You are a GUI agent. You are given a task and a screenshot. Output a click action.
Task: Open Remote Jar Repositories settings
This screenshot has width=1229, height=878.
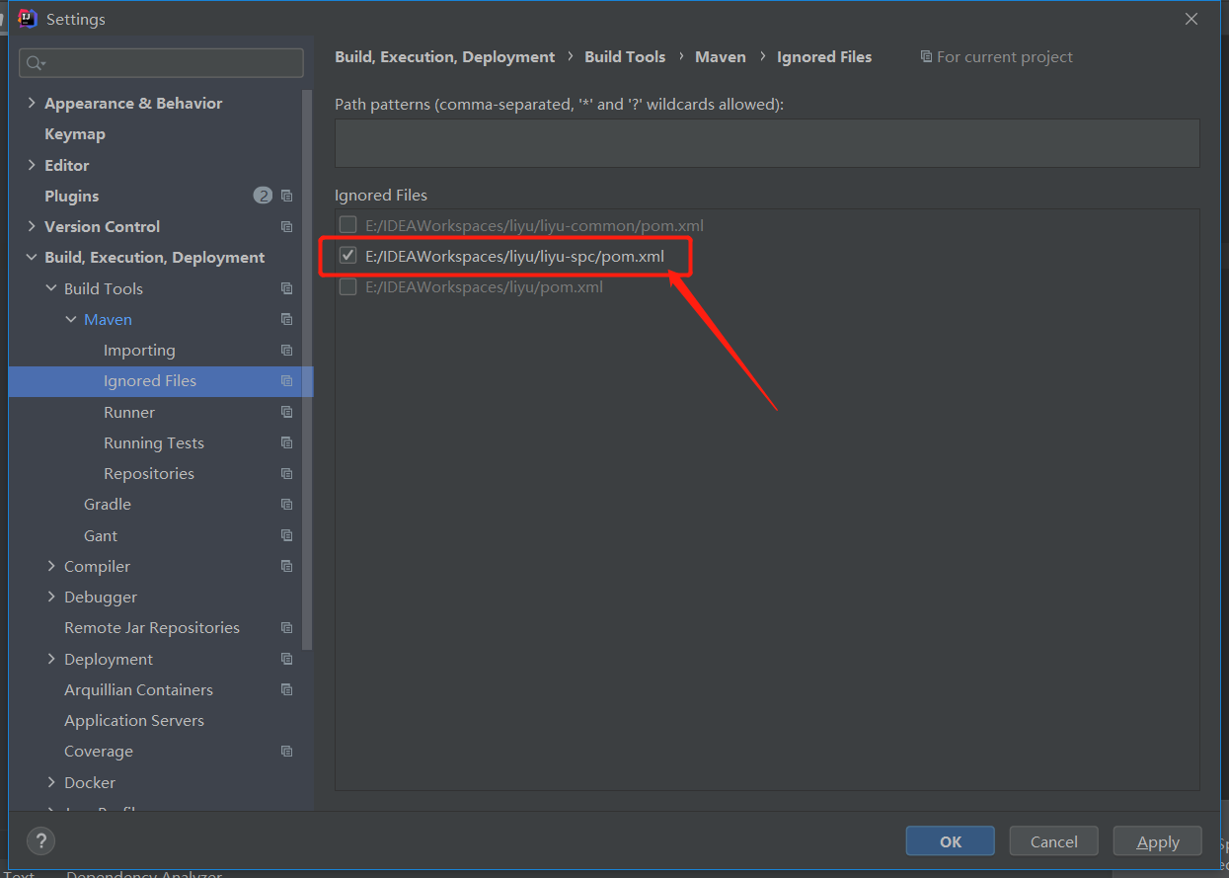[x=152, y=627]
